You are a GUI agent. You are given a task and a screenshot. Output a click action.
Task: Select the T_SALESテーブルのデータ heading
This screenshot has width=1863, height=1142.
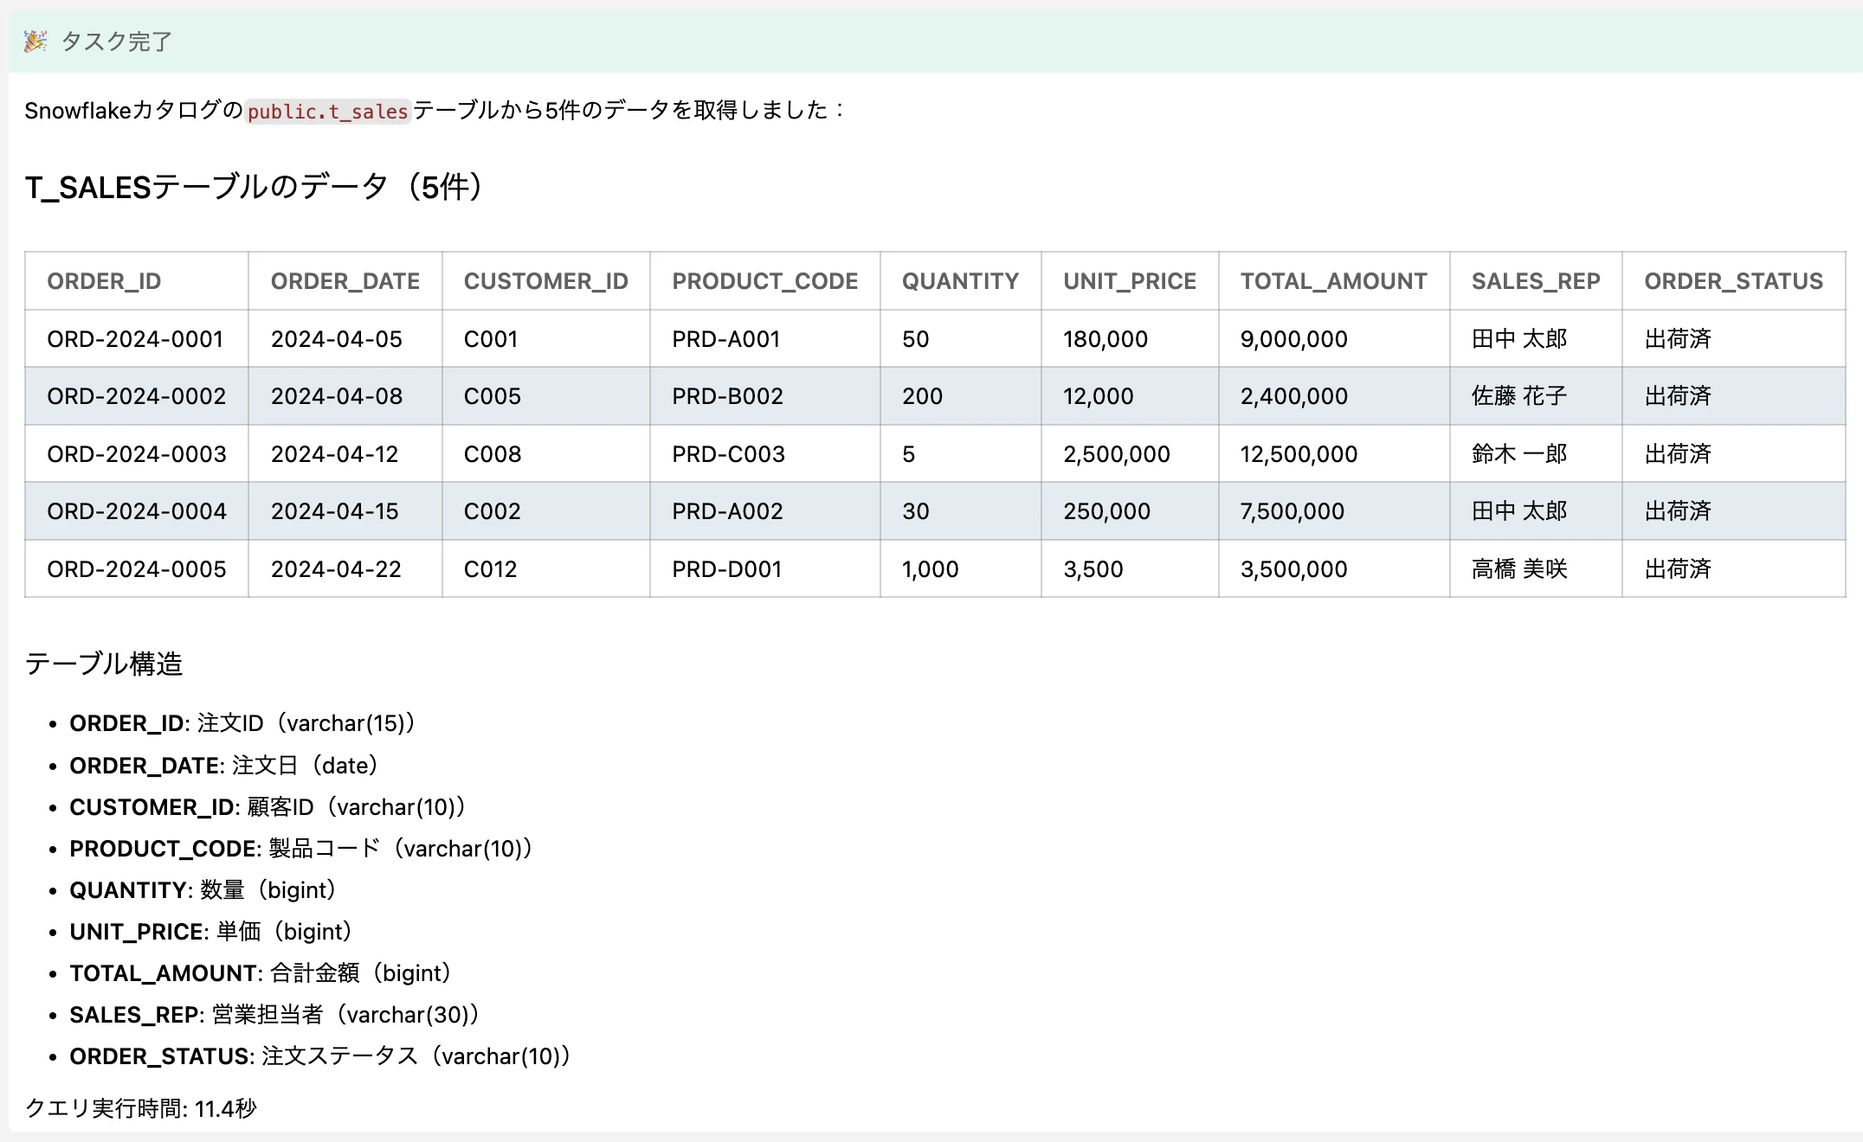pos(255,185)
